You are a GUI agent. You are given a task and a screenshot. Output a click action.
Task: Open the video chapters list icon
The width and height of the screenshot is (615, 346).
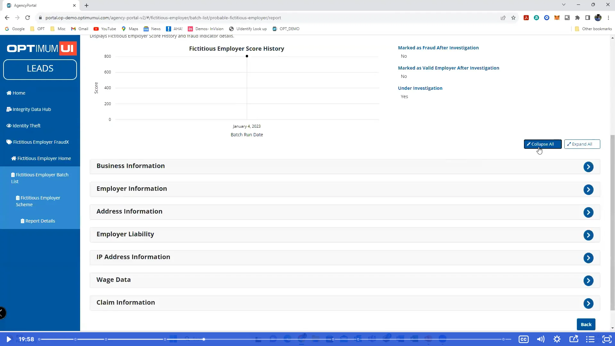click(590, 339)
